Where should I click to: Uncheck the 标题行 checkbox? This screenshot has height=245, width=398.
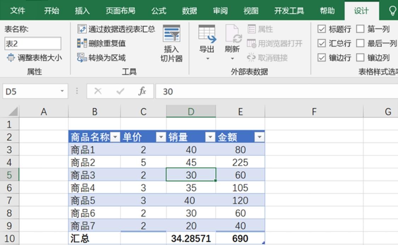322,29
